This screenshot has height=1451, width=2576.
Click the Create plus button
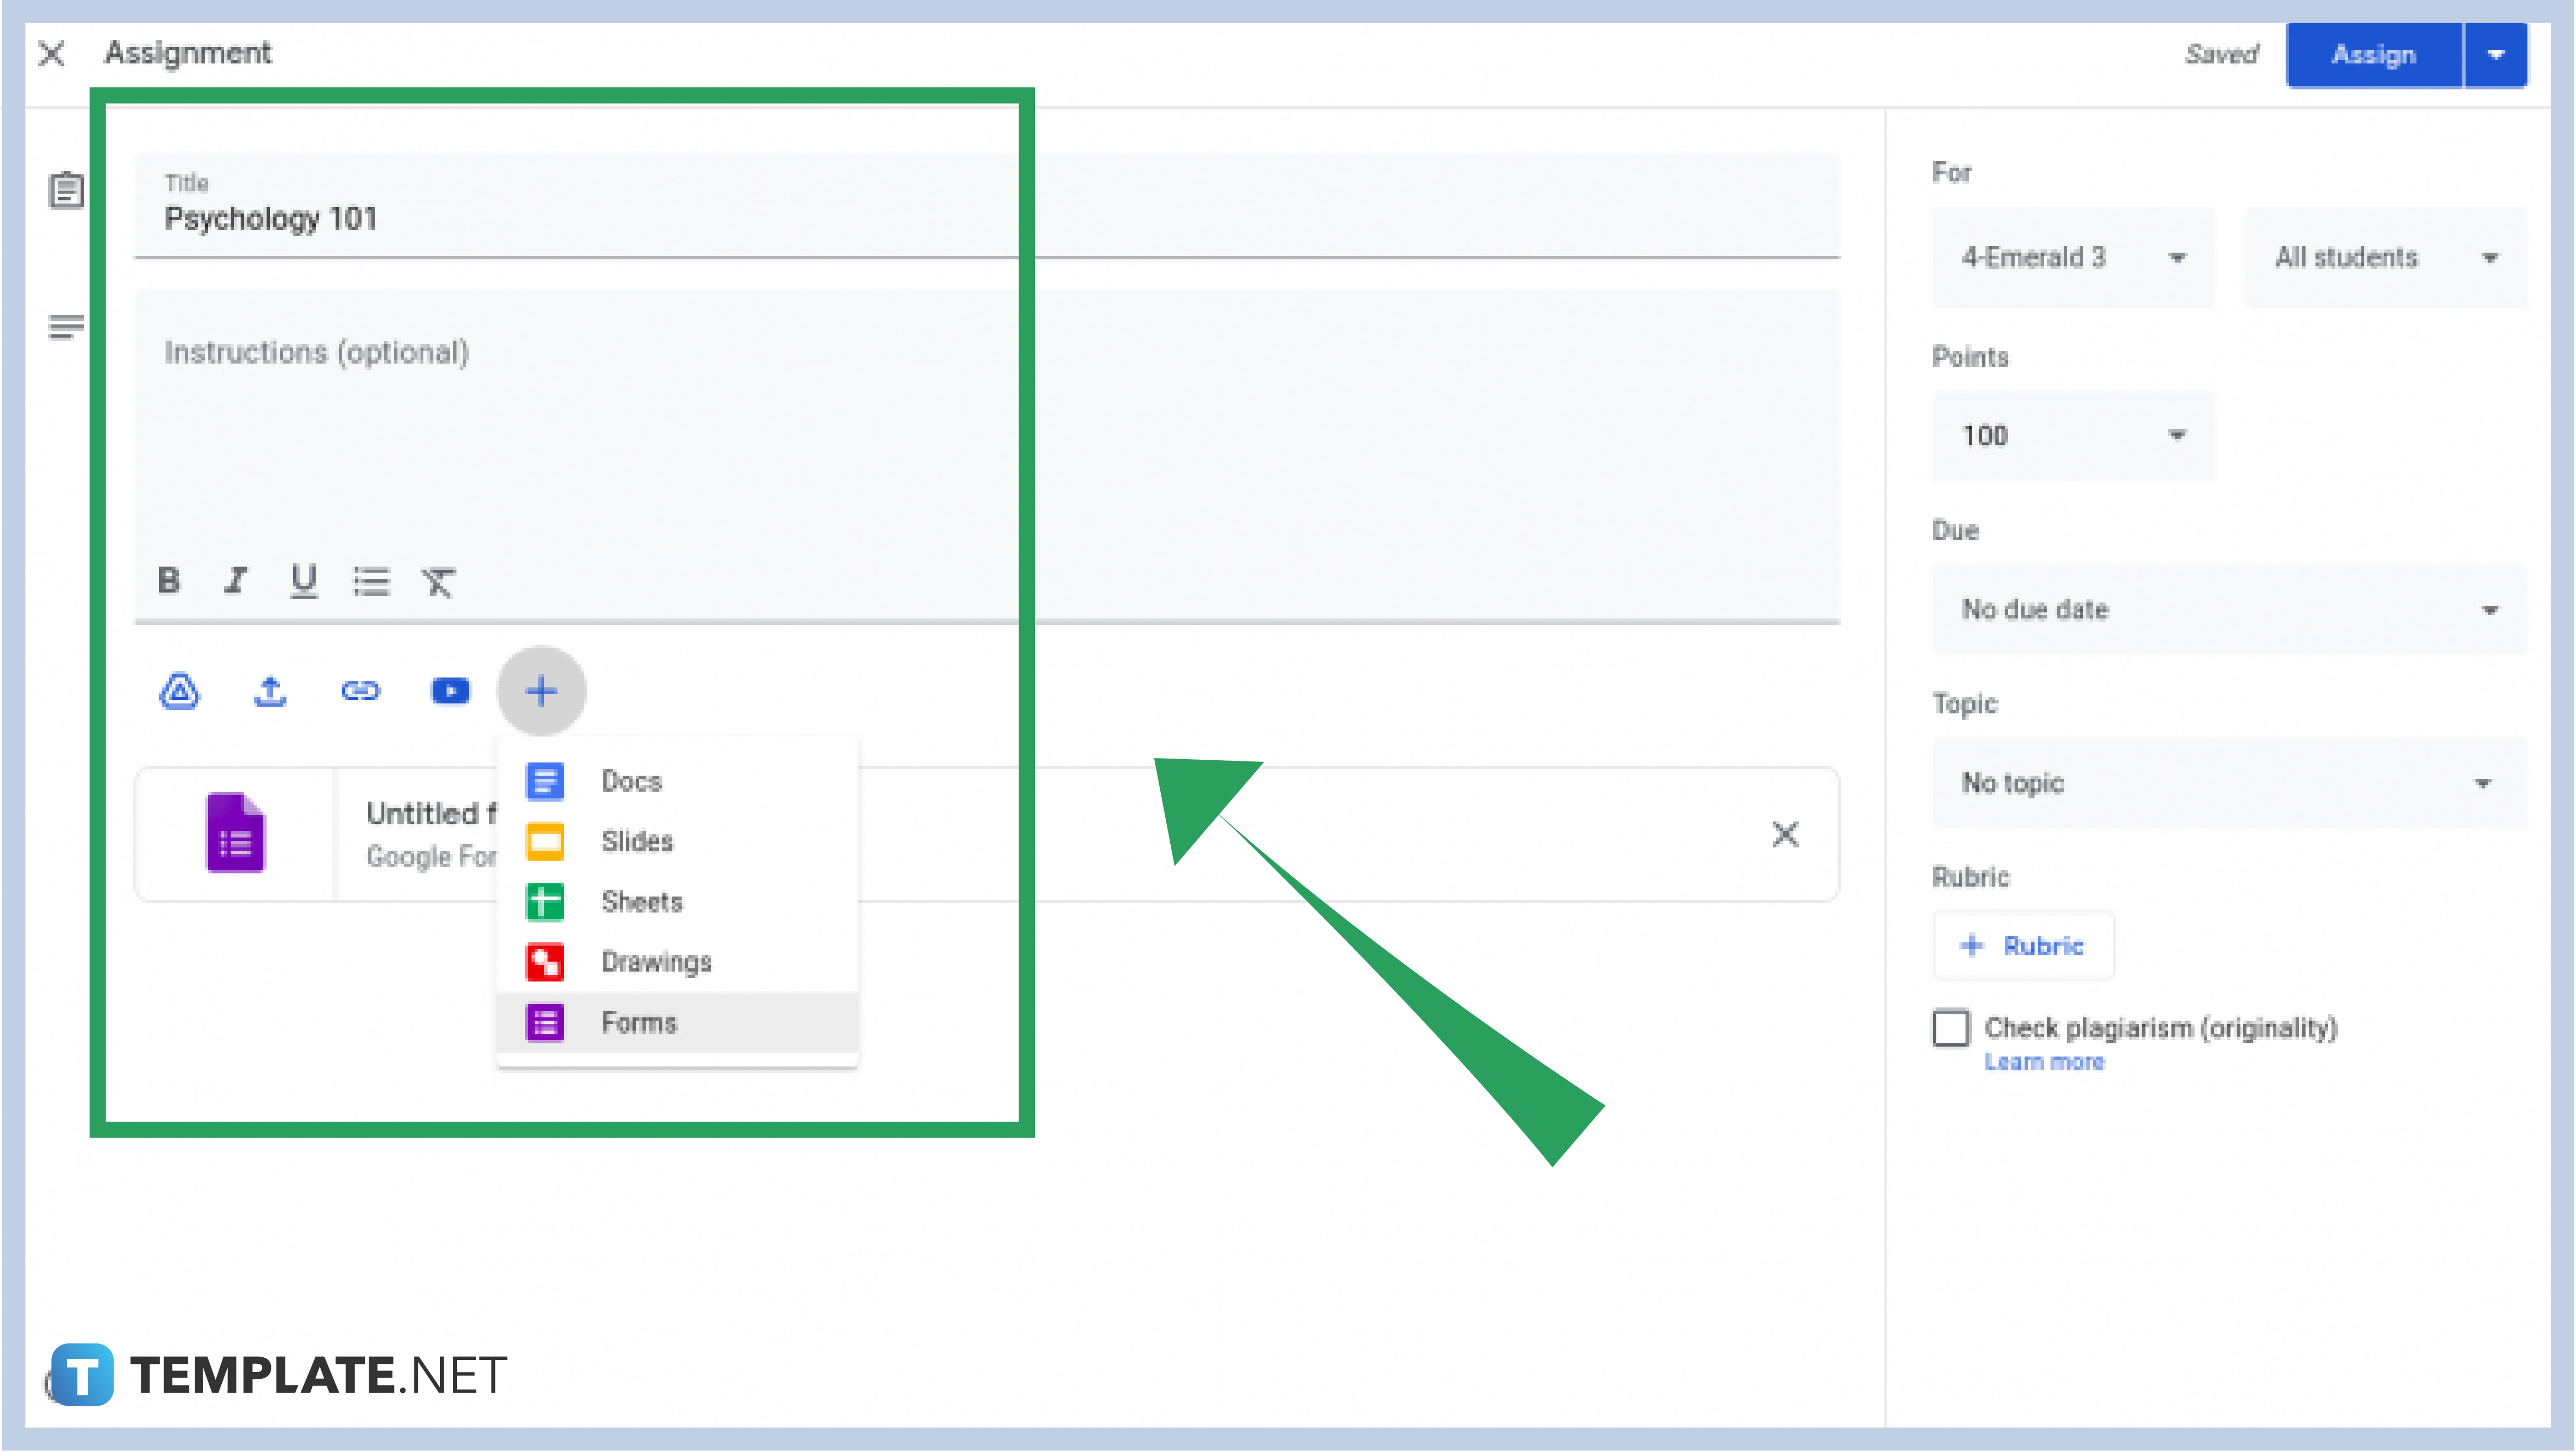(x=541, y=691)
